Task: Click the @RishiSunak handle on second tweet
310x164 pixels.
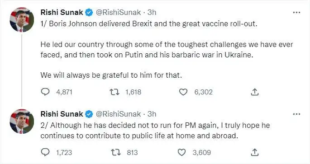Action: [x=118, y=114]
